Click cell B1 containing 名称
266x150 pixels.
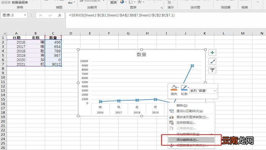36,38
